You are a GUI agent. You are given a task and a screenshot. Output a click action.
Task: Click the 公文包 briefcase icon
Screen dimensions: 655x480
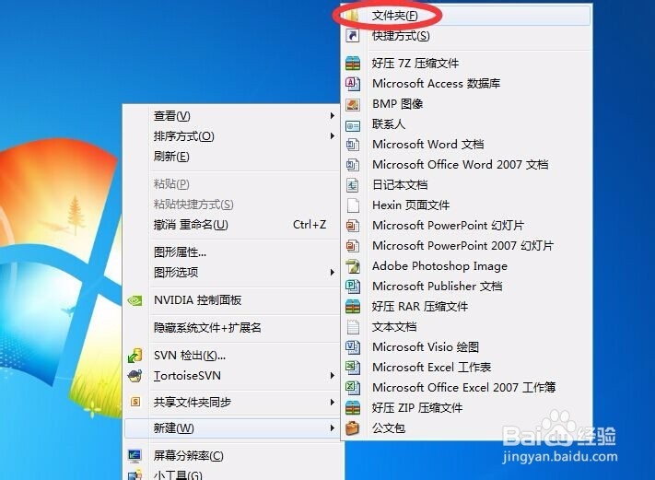tap(353, 427)
